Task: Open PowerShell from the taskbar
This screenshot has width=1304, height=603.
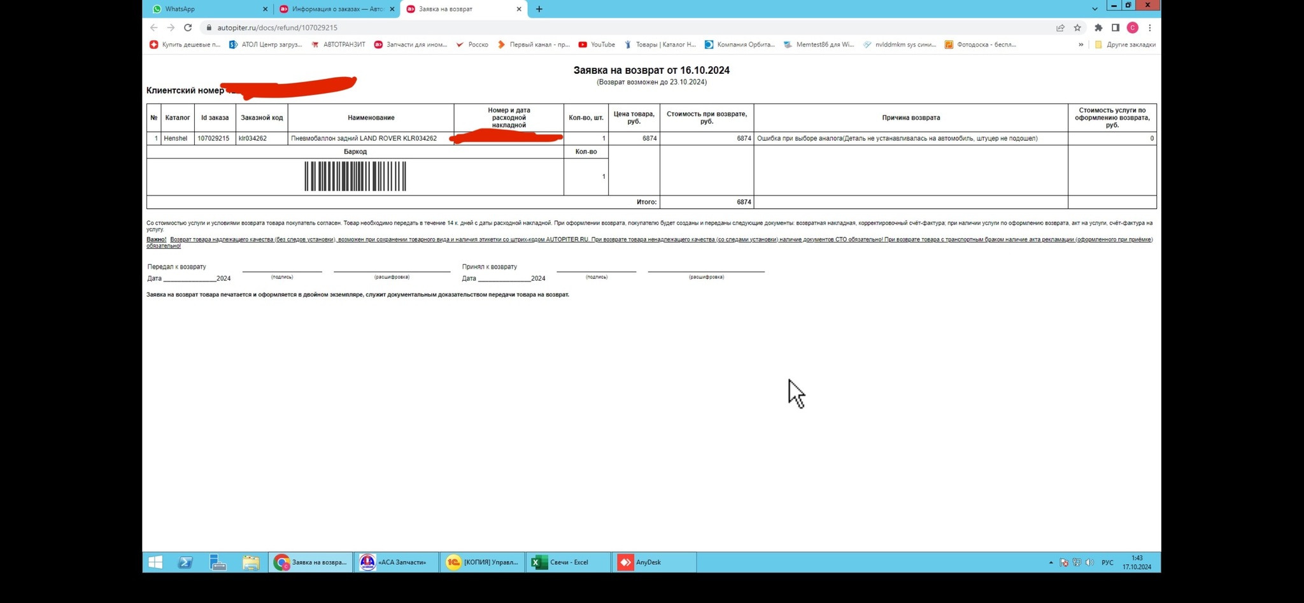Action: pyautogui.click(x=185, y=562)
